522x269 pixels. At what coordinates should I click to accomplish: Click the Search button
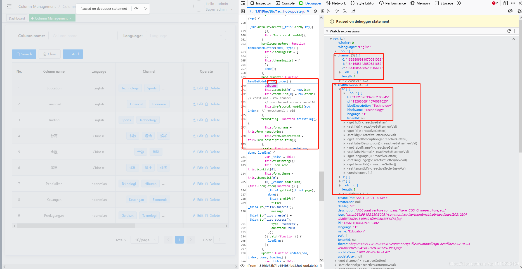pyautogui.click(x=24, y=54)
